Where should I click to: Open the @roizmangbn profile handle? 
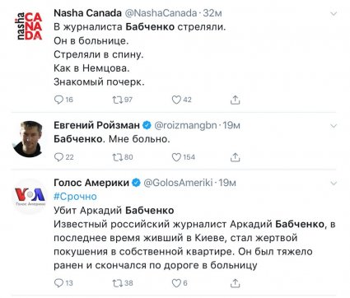185,125
